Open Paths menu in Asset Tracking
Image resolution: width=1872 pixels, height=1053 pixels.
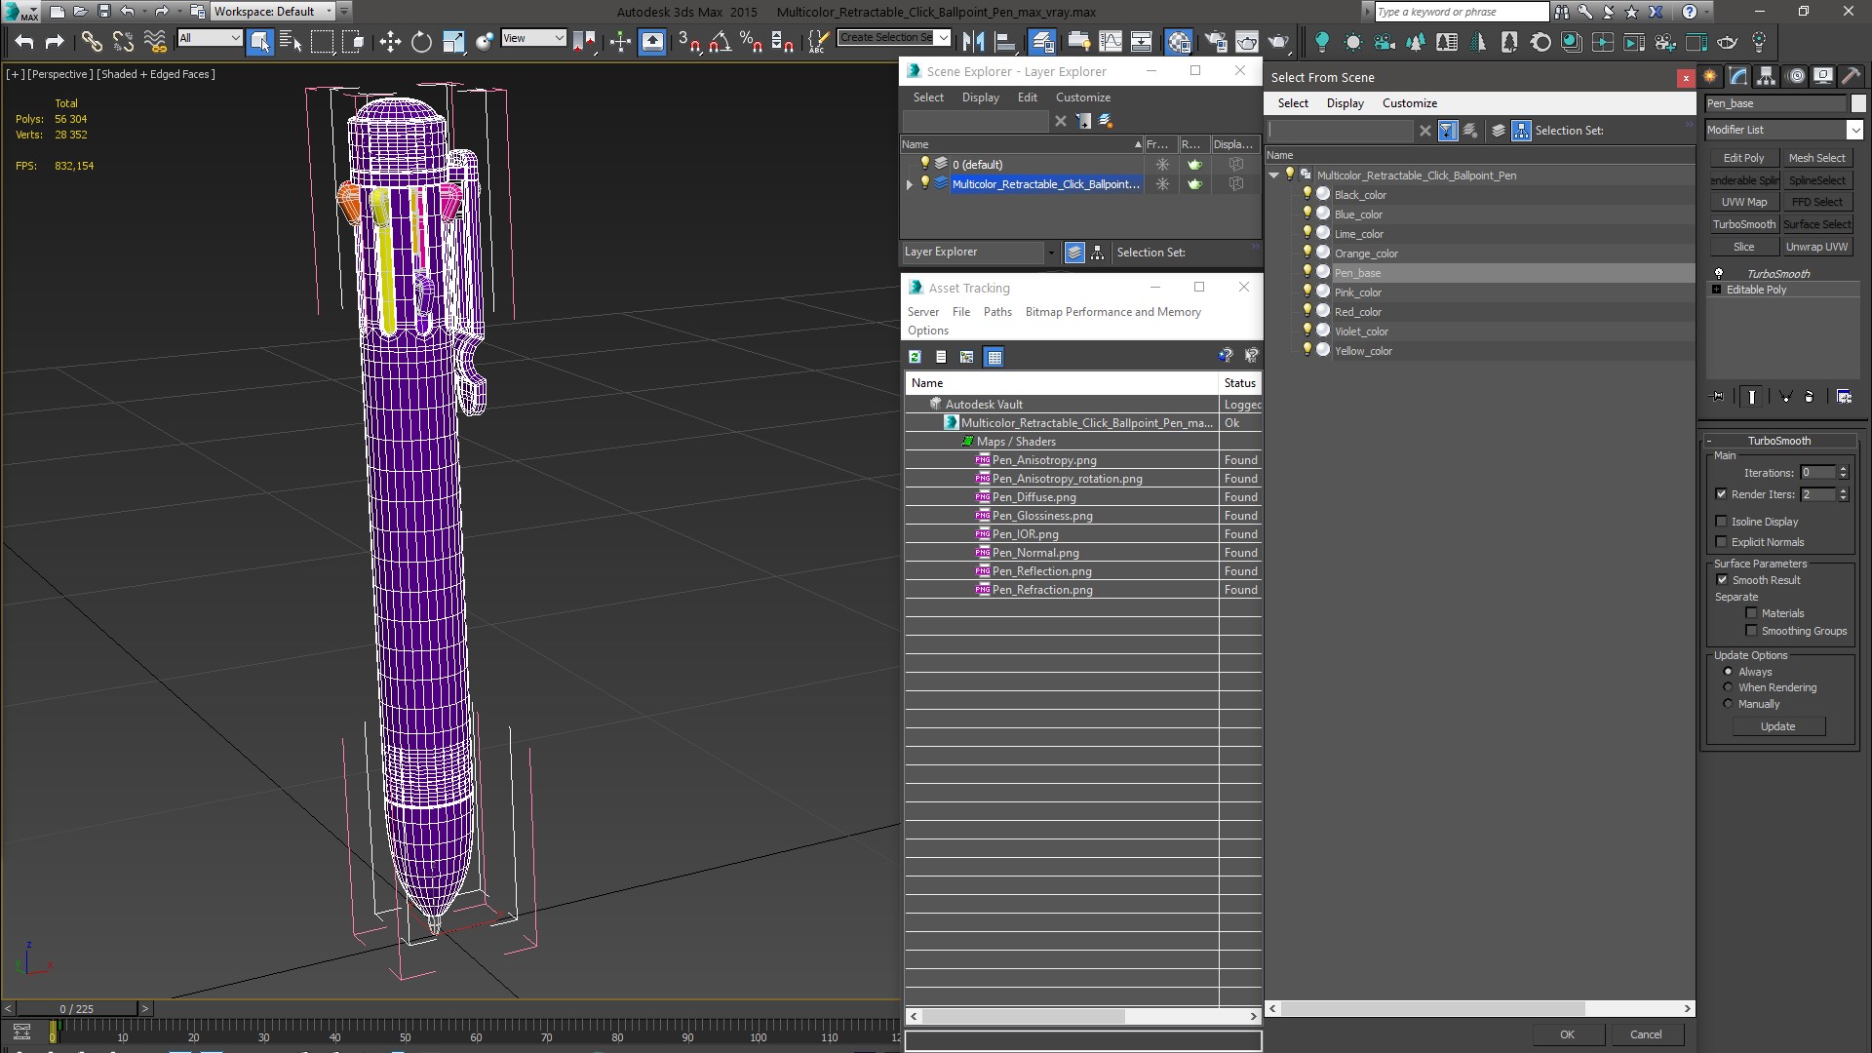pyautogui.click(x=997, y=312)
